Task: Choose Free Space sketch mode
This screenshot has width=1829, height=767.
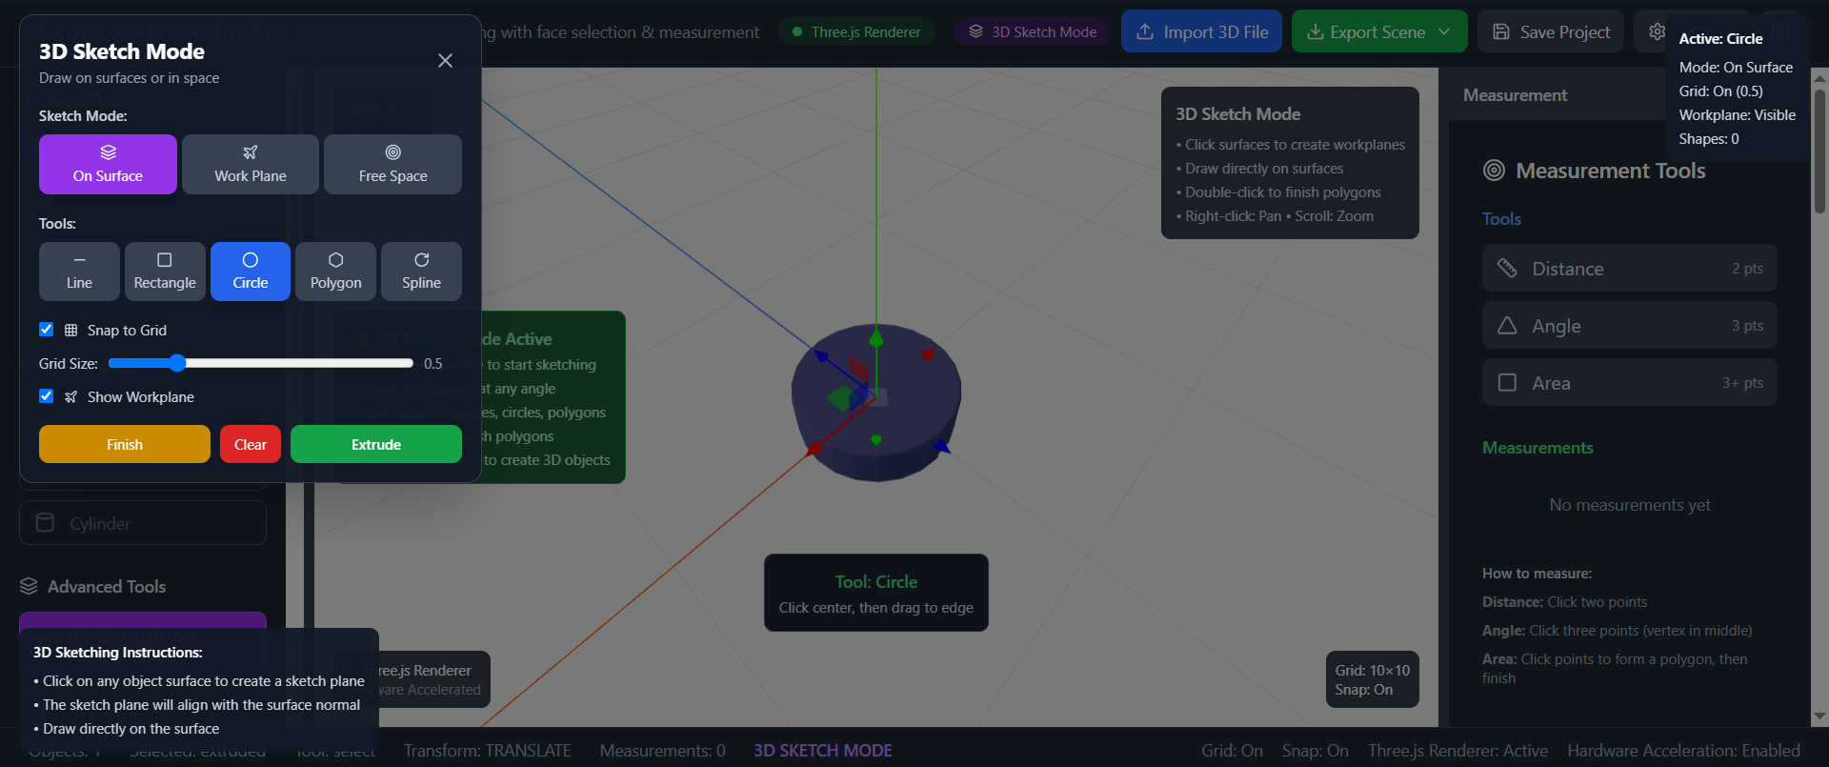Action: [x=392, y=164]
